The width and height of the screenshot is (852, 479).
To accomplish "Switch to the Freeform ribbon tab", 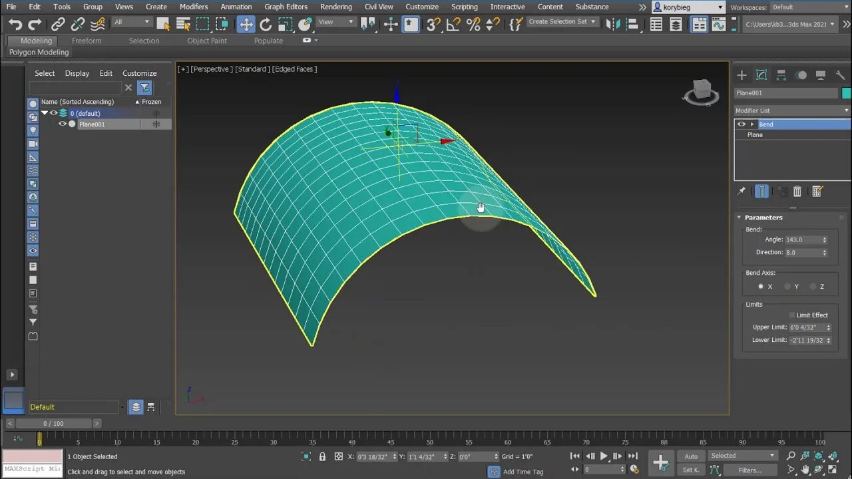I will [x=87, y=41].
